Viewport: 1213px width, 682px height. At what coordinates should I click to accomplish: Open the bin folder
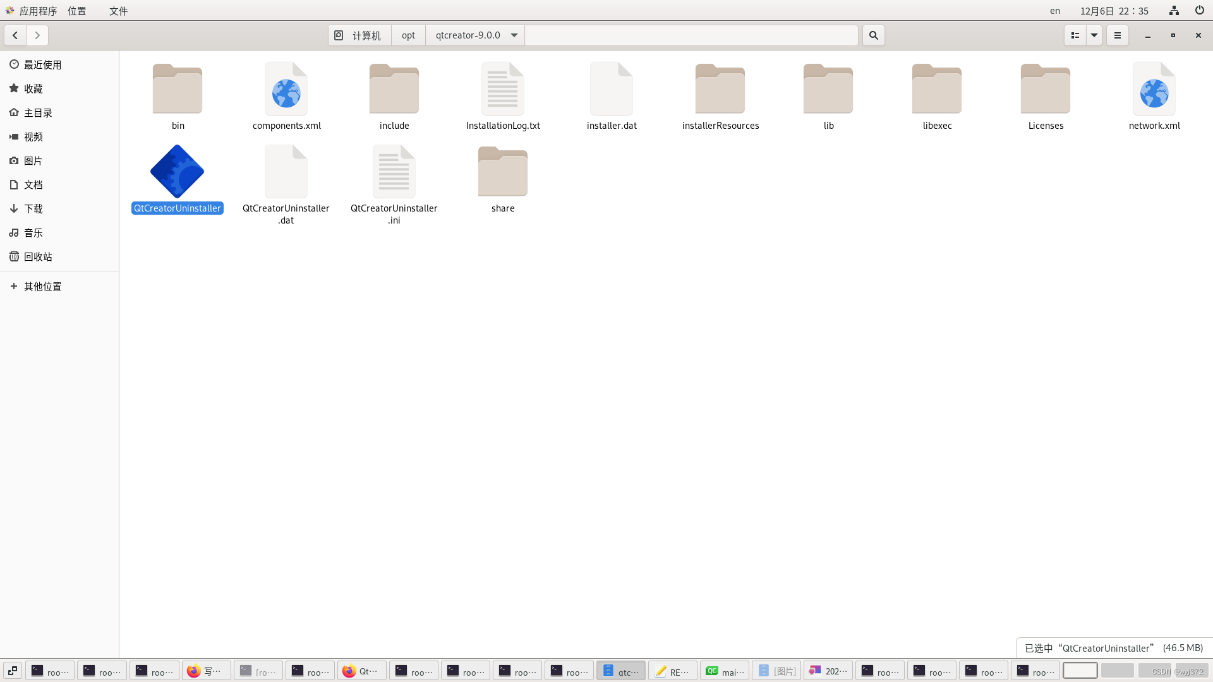(177, 88)
